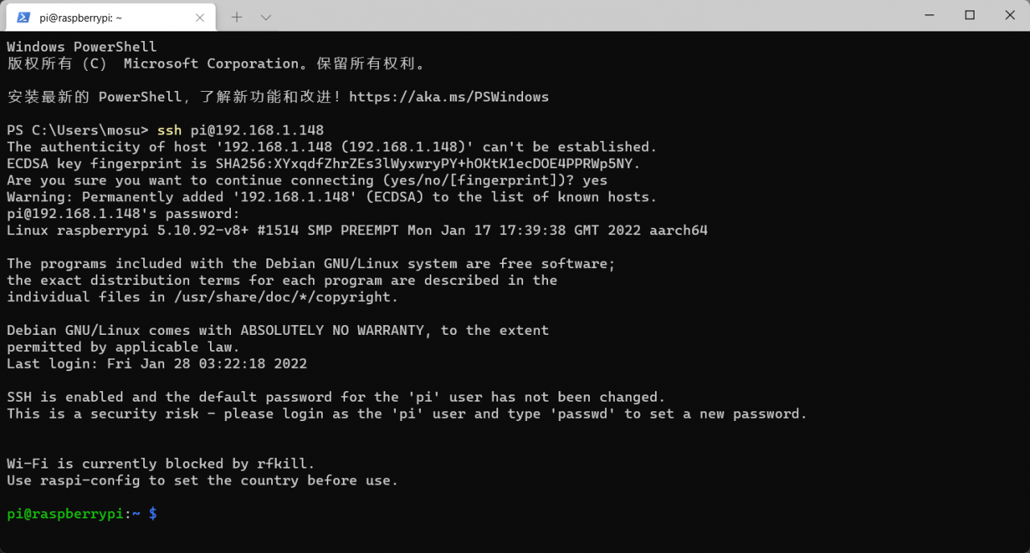The width and height of the screenshot is (1030, 553).
Task: Click the PS C:\Users\mosu> prompt
Action: click(x=77, y=130)
